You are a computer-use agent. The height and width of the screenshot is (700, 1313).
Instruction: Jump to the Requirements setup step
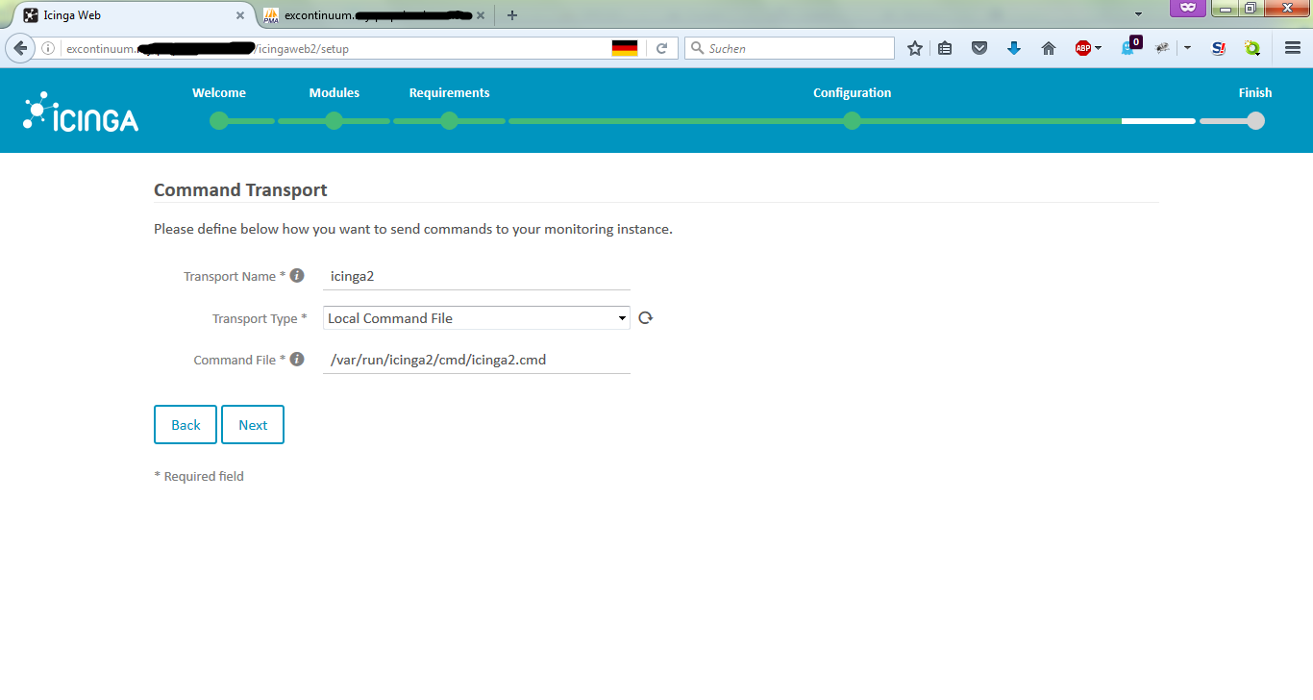(450, 93)
